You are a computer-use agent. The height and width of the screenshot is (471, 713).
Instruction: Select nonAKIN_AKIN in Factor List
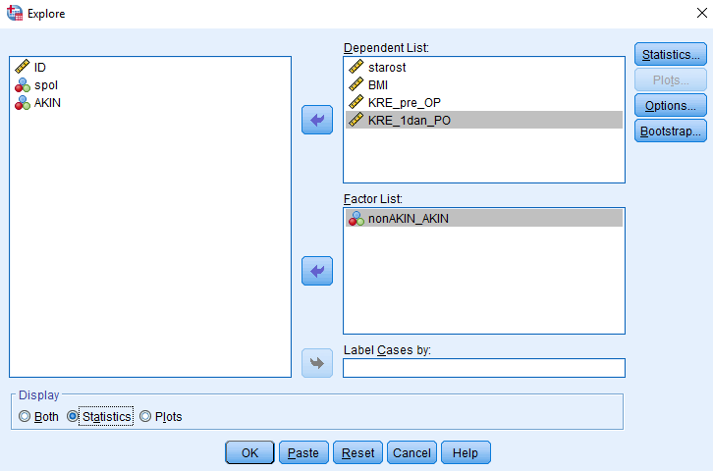(x=484, y=219)
